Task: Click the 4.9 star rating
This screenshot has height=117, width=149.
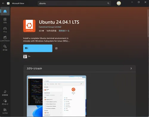Action: 41,31
